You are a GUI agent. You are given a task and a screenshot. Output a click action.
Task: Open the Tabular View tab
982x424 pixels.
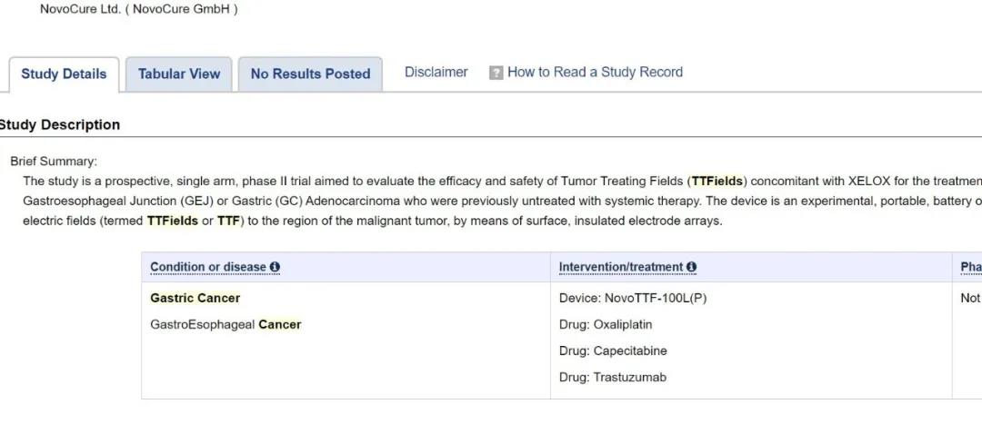(x=179, y=74)
